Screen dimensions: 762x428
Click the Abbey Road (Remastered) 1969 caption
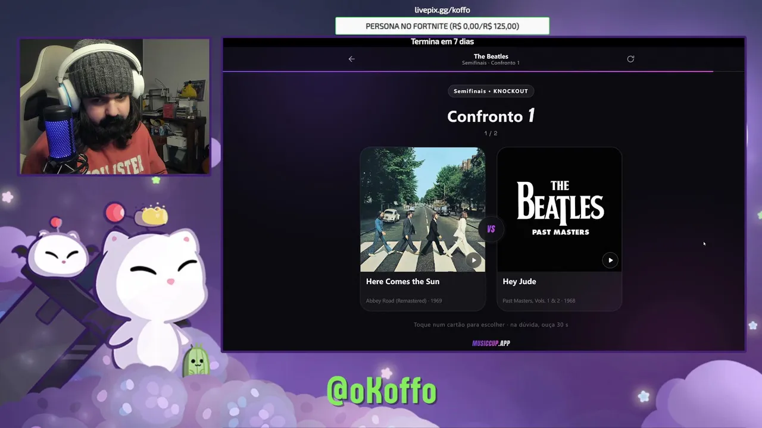[404, 301]
